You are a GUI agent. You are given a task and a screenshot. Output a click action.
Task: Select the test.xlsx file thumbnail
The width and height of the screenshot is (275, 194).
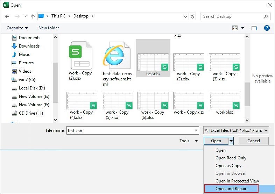[153, 59]
